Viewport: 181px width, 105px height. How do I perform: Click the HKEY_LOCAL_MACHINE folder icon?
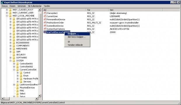pos(10,16)
